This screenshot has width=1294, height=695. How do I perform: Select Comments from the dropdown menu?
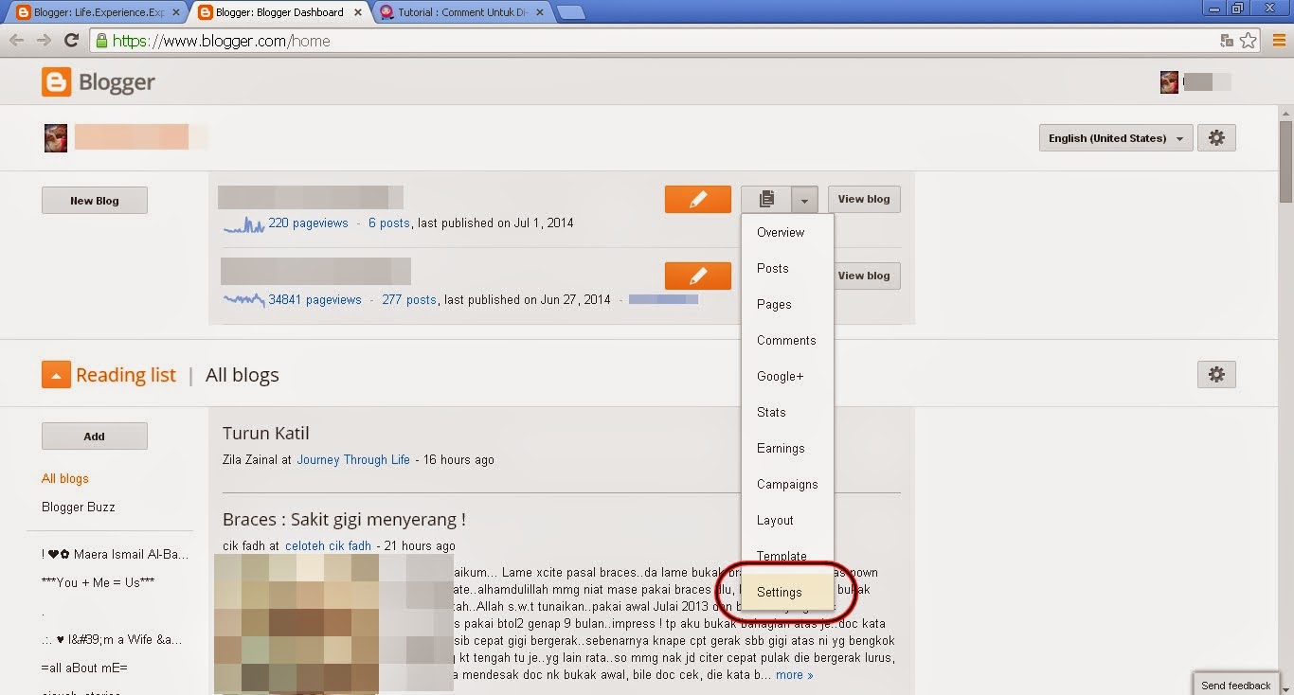787,341
